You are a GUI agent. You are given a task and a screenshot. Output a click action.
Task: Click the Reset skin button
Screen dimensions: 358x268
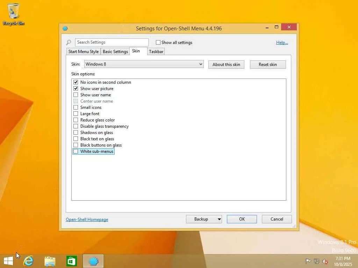(x=268, y=65)
